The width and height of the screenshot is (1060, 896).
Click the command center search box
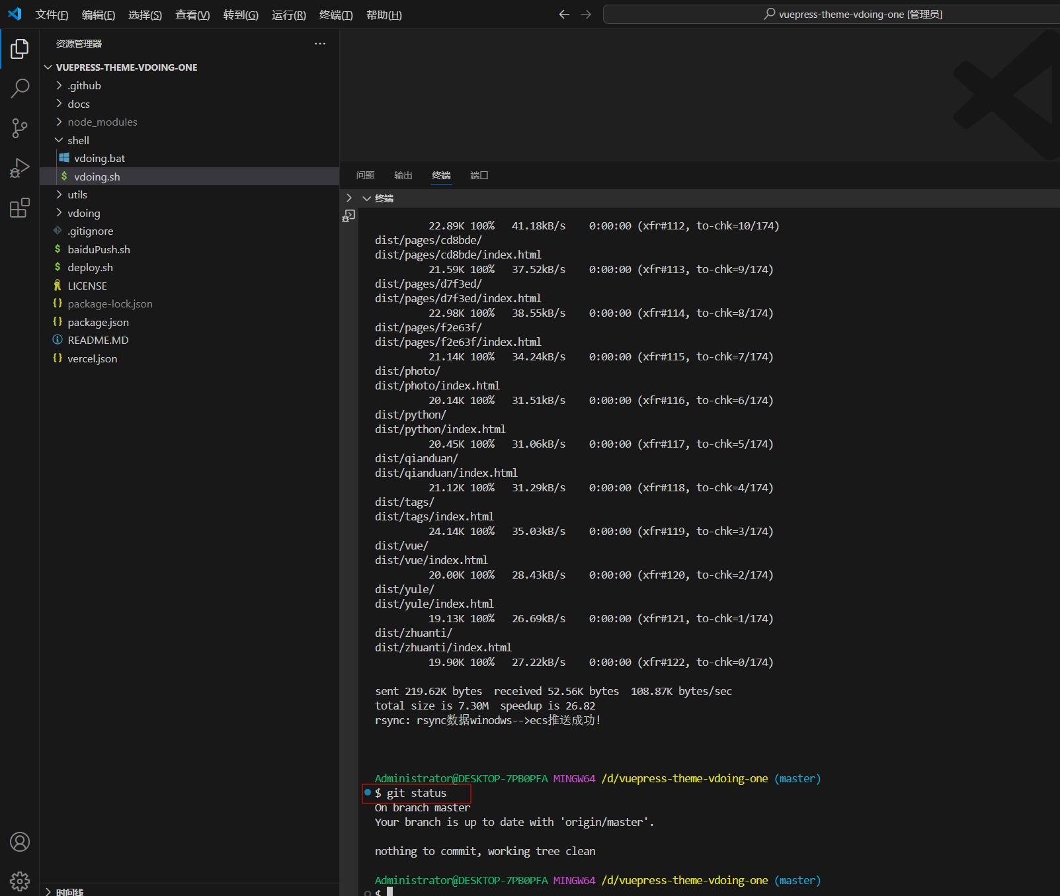coord(831,15)
